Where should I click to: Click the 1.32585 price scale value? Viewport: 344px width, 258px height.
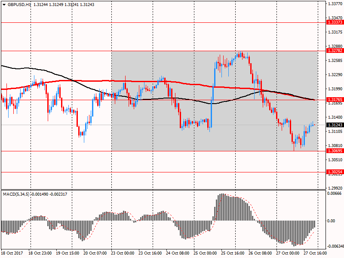click(335, 61)
